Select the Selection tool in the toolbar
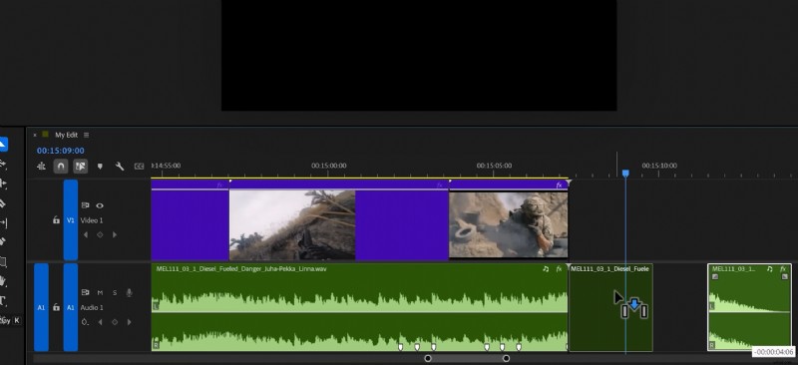798x365 pixels. (3, 144)
